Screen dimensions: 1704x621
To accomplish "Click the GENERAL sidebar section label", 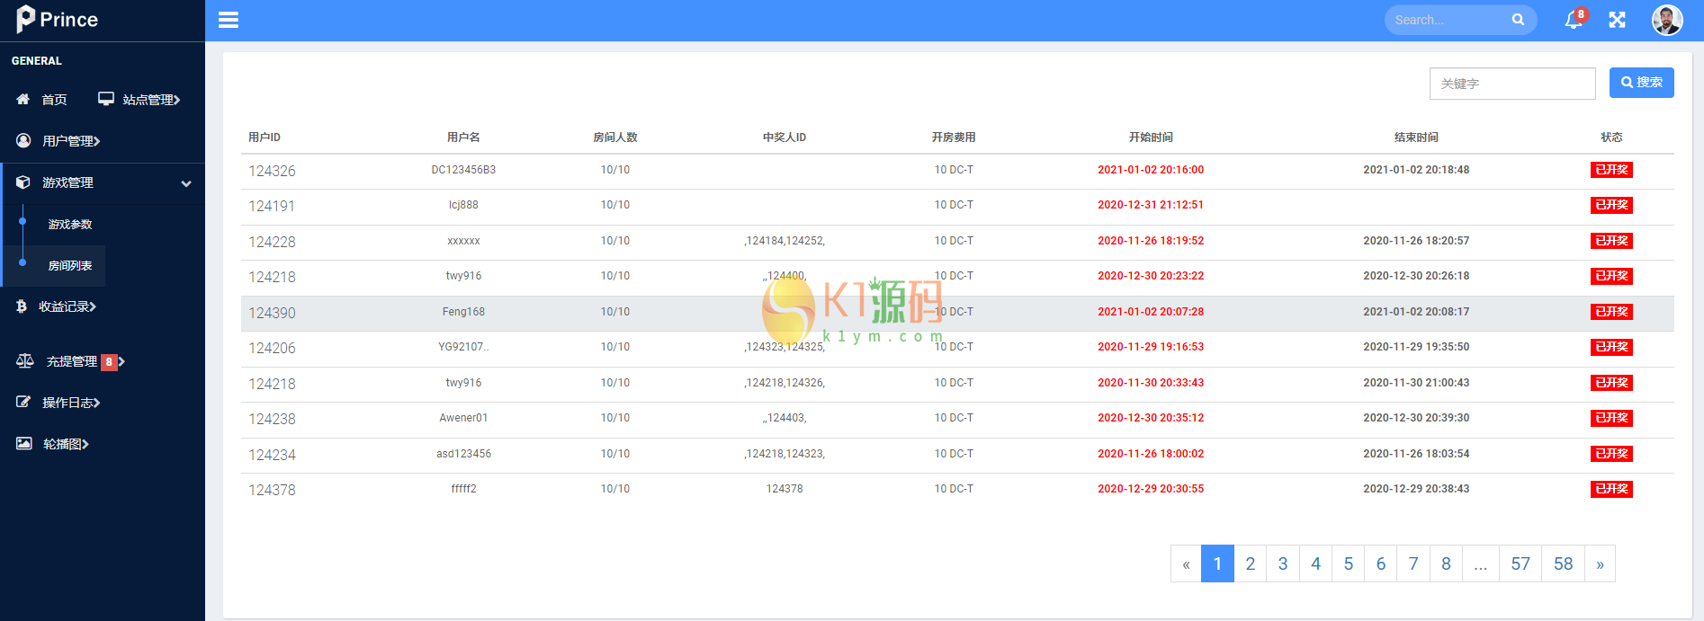I will (x=37, y=61).
